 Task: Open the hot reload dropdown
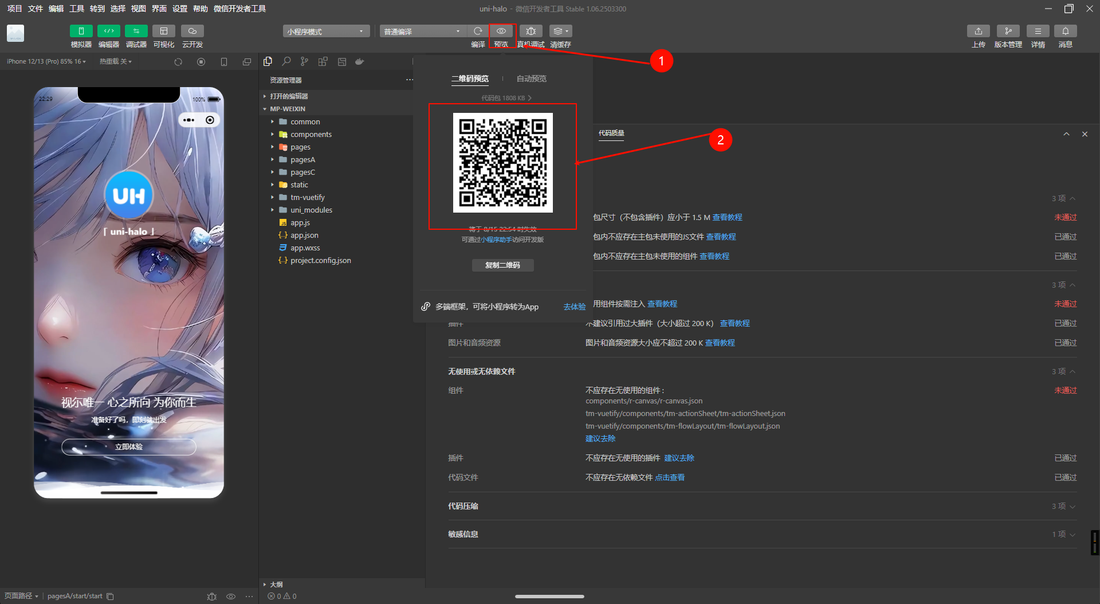point(115,61)
